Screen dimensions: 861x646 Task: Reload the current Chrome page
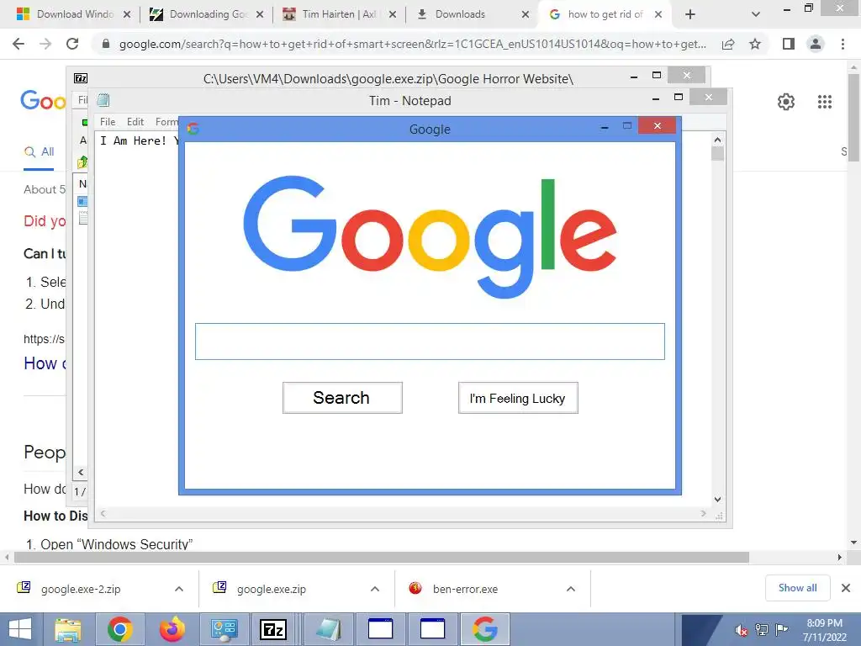(72, 44)
